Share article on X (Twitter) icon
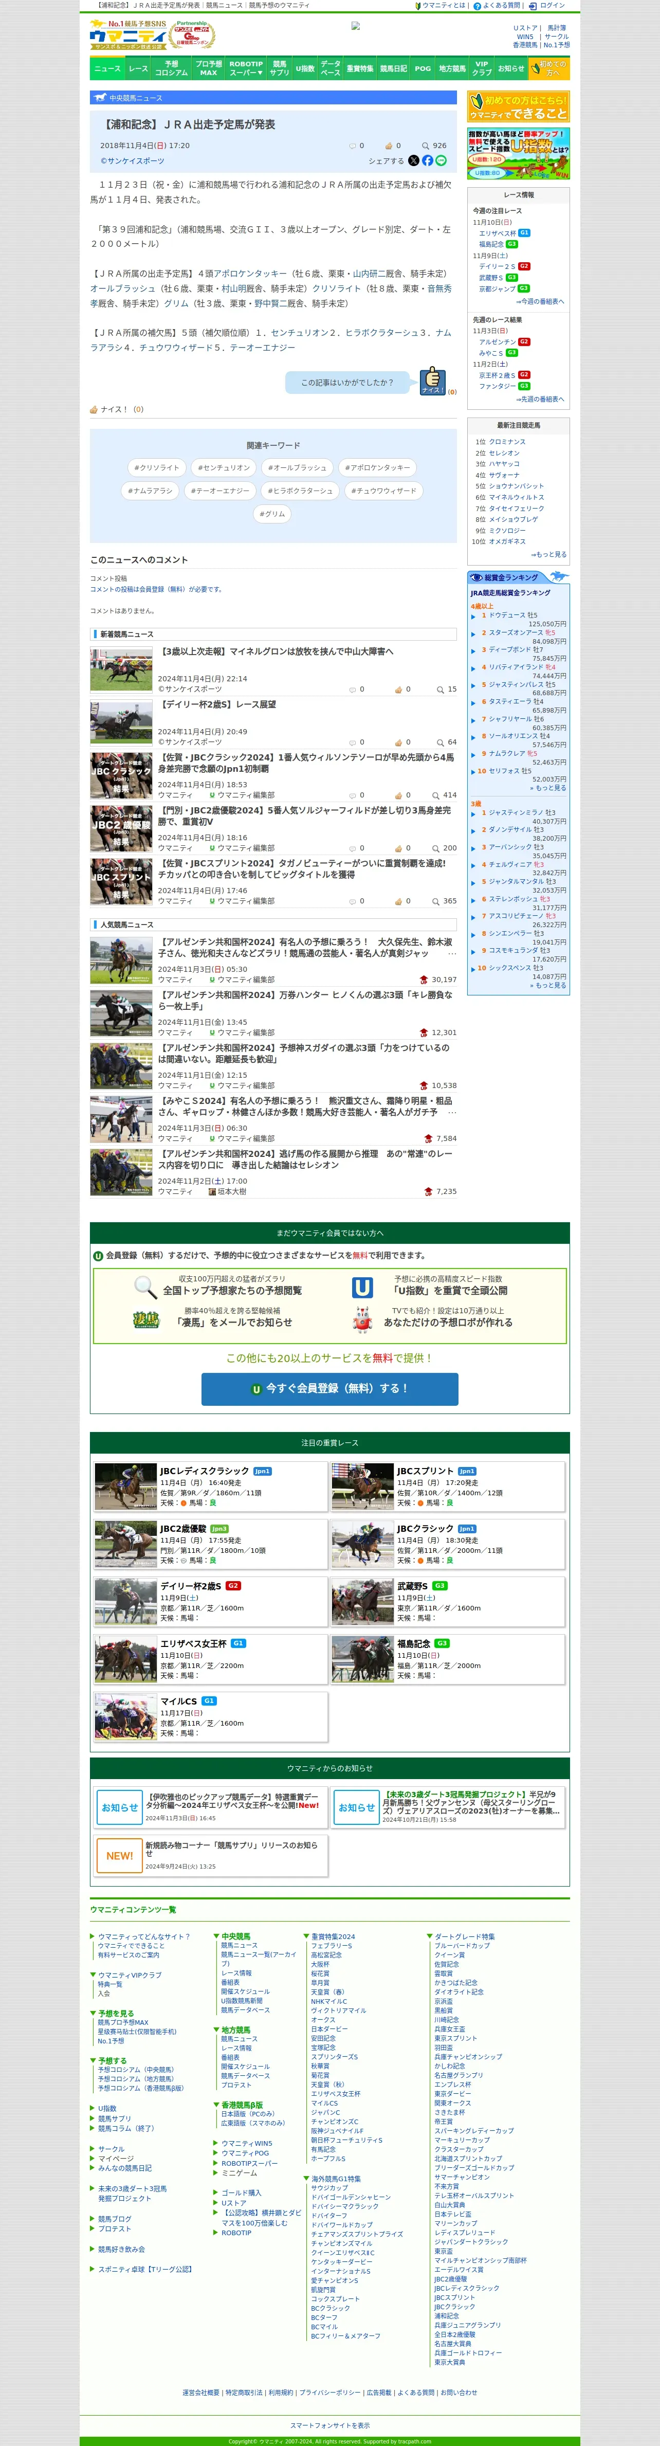This screenshot has width=660, height=2446. click(x=413, y=160)
